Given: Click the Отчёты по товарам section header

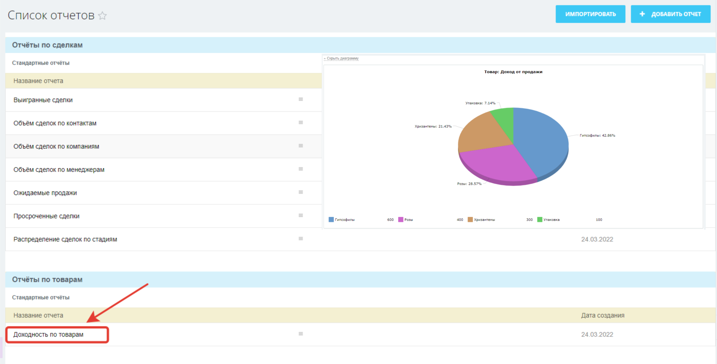Looking at the screenshot, I should pyautogui.click(x=47, y=280).
